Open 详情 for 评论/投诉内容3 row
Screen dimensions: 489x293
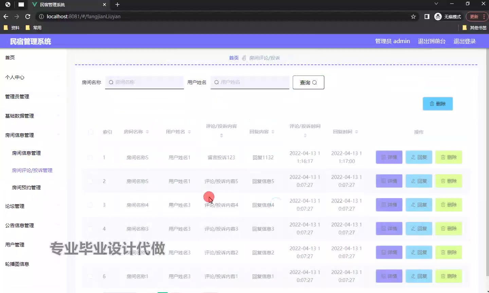pos(389,229)
